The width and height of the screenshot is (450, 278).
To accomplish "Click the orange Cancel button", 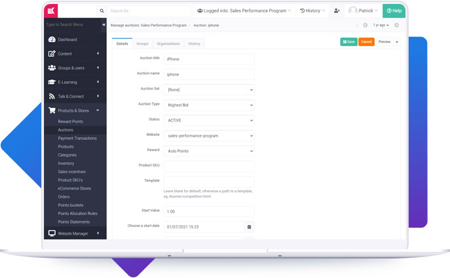I will pyautogui.click(x=366, y=42).
